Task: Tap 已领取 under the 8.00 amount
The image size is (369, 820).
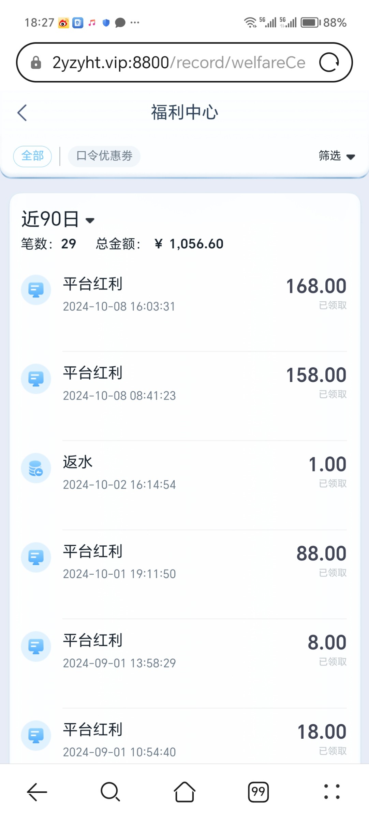Action: [x=333, y=662]
